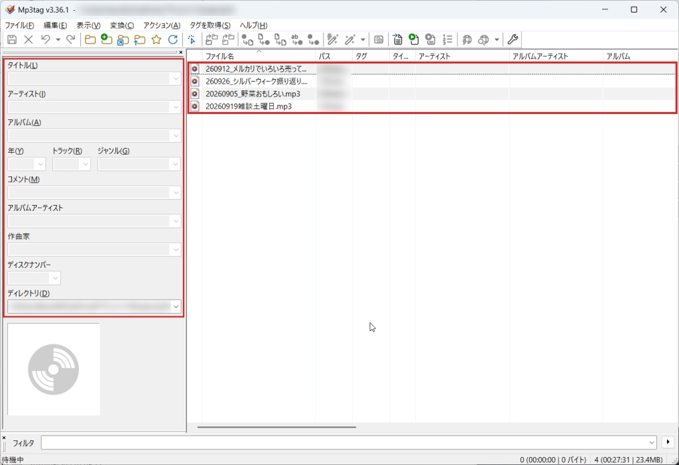Select file 260926_シルバーウィーク振り返り

[257, 82]
